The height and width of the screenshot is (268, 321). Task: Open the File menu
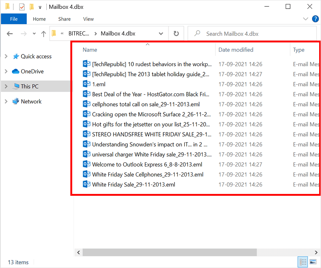pos(13,19)
